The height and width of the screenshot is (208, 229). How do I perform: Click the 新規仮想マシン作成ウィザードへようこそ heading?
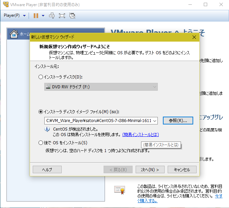pyautogui.click(x=75, y=47)
